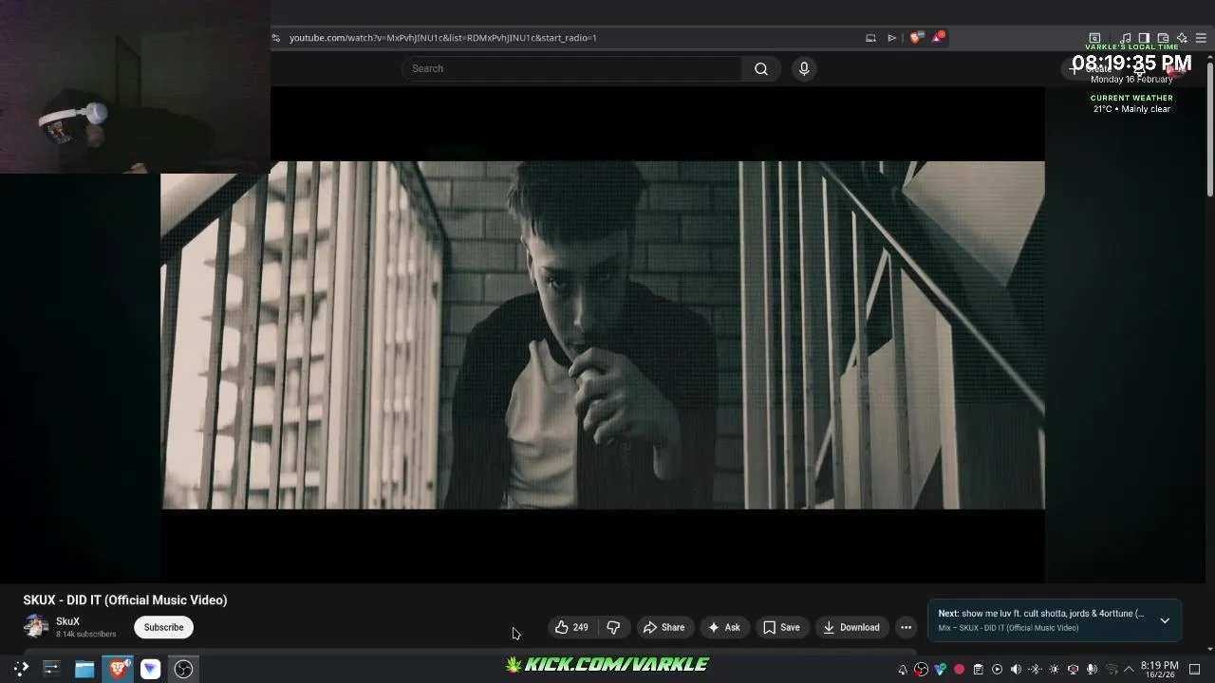Open Brave Wallet icon
The height and width of the screenshot is (683, 1215).
coord(1163,38)
